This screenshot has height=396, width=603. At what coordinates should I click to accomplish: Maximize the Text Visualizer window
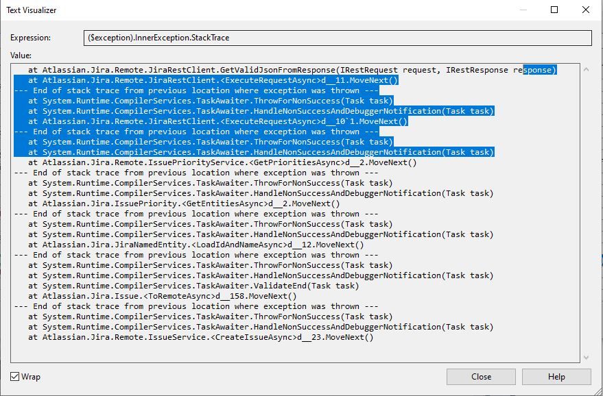(554, 10)
